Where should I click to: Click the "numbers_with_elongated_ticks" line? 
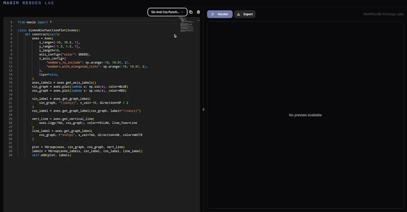(x=97, y=67)
